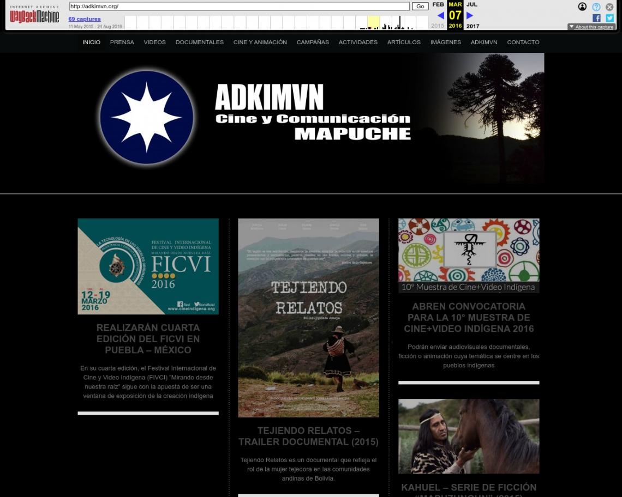The height and width of the screenshot is (497, 622).
Task: Open the Kahuel man and horse thumbnail
Action: click(469, 436)
